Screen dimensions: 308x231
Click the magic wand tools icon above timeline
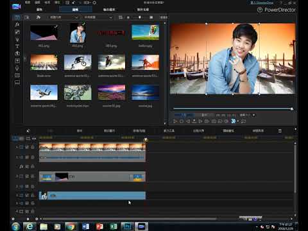(28, 131)
